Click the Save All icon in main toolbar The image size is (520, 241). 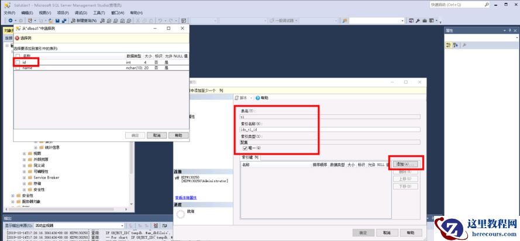[64, 20]
